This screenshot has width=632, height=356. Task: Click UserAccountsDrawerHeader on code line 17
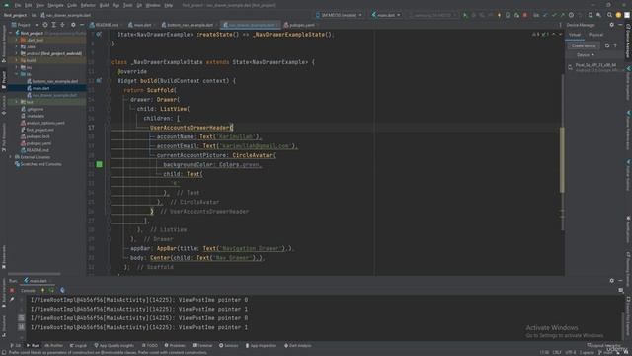pos(190,128)
